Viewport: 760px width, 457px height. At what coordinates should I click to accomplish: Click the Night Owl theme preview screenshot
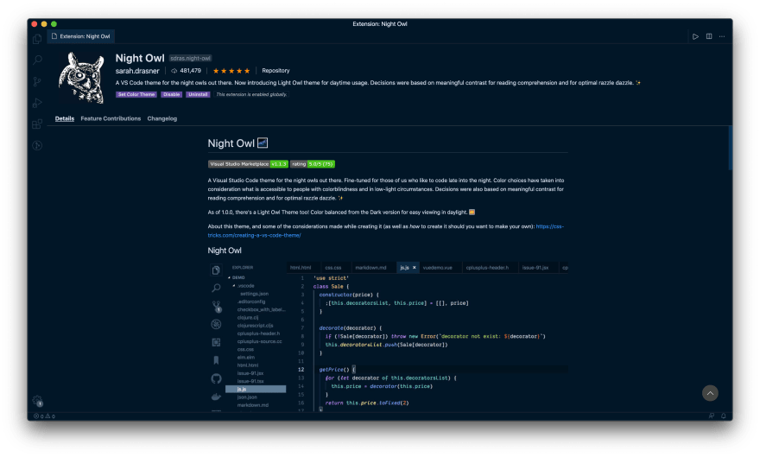(x=388, y=337)
